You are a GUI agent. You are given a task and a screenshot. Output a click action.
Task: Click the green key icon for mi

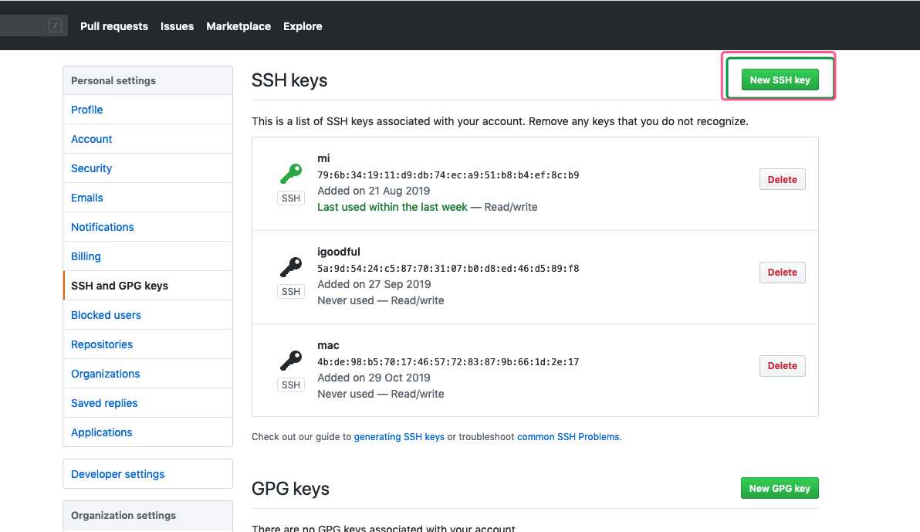(x=291, y=174)
